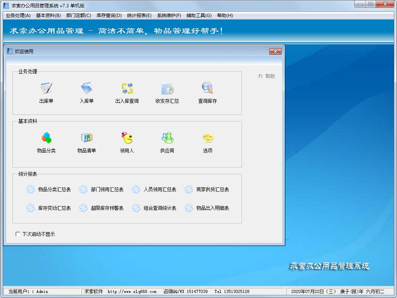Maximize the main application window
This screenshot has height=298, width=397.
coord(370,4)
